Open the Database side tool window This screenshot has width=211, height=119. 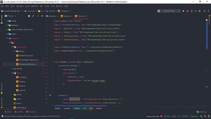(209, 20)
